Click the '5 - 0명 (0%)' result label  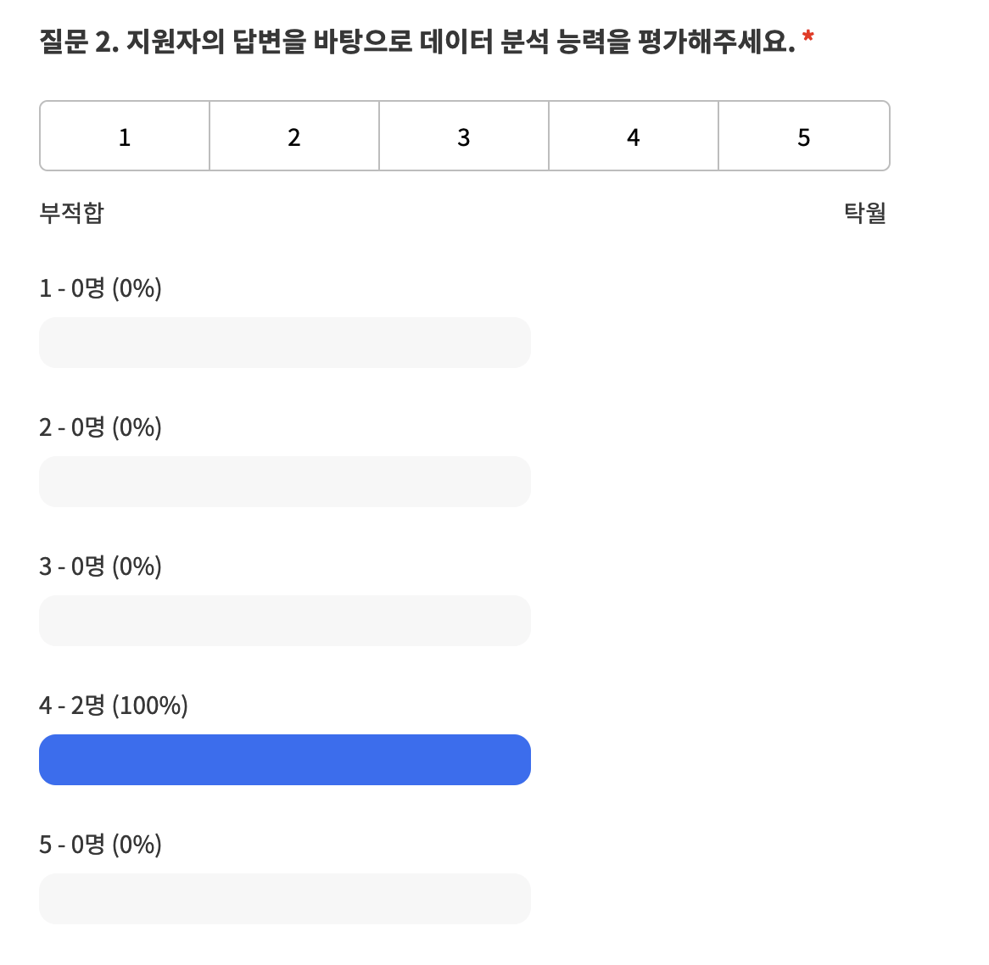click(100, 845)
